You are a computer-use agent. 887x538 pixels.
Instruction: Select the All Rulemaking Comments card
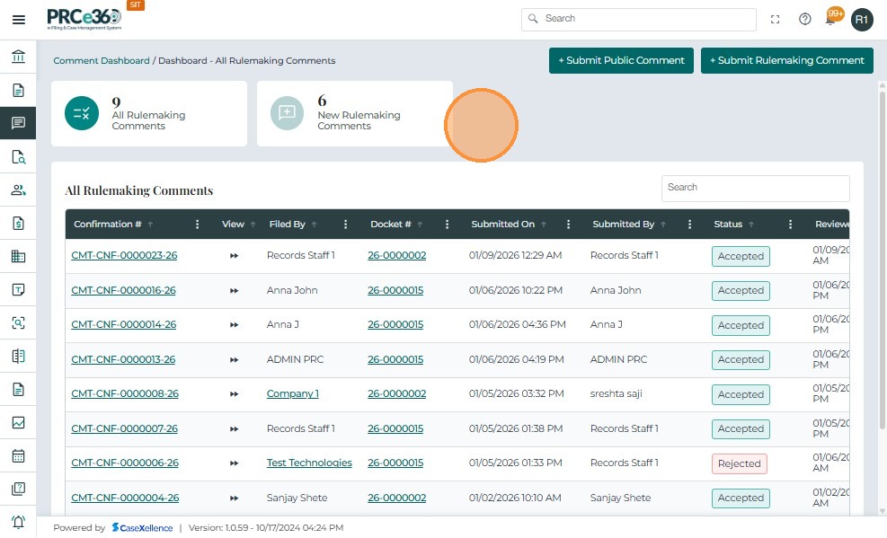click(148, 114)
